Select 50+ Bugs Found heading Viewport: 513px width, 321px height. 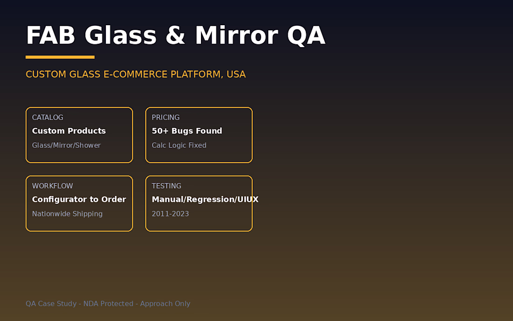point(187,131)
